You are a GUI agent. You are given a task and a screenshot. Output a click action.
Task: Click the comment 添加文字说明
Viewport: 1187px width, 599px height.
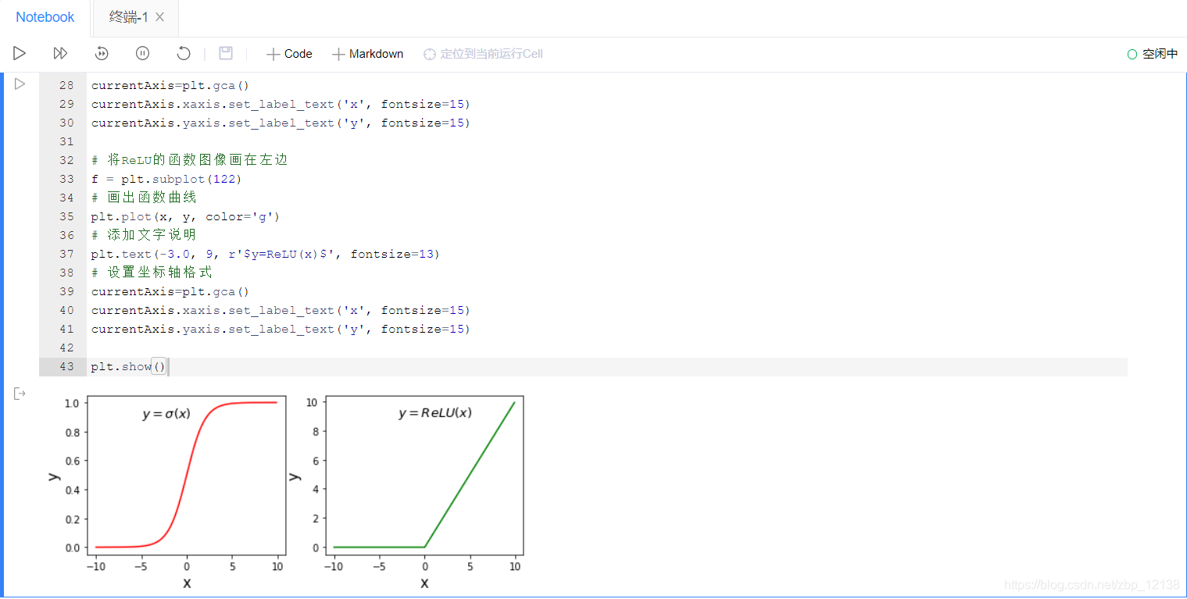(x=144, y=235)
